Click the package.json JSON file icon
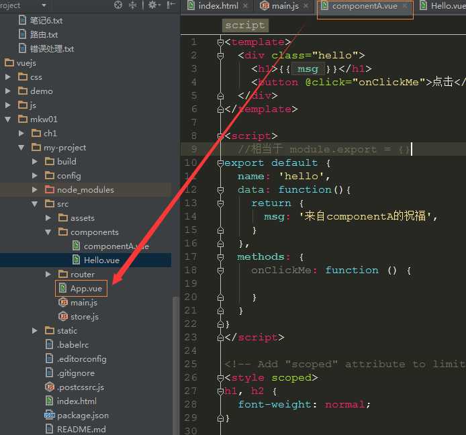Viewport: 466px width, 435px height. pyautogui.click(x=50, y=415)
